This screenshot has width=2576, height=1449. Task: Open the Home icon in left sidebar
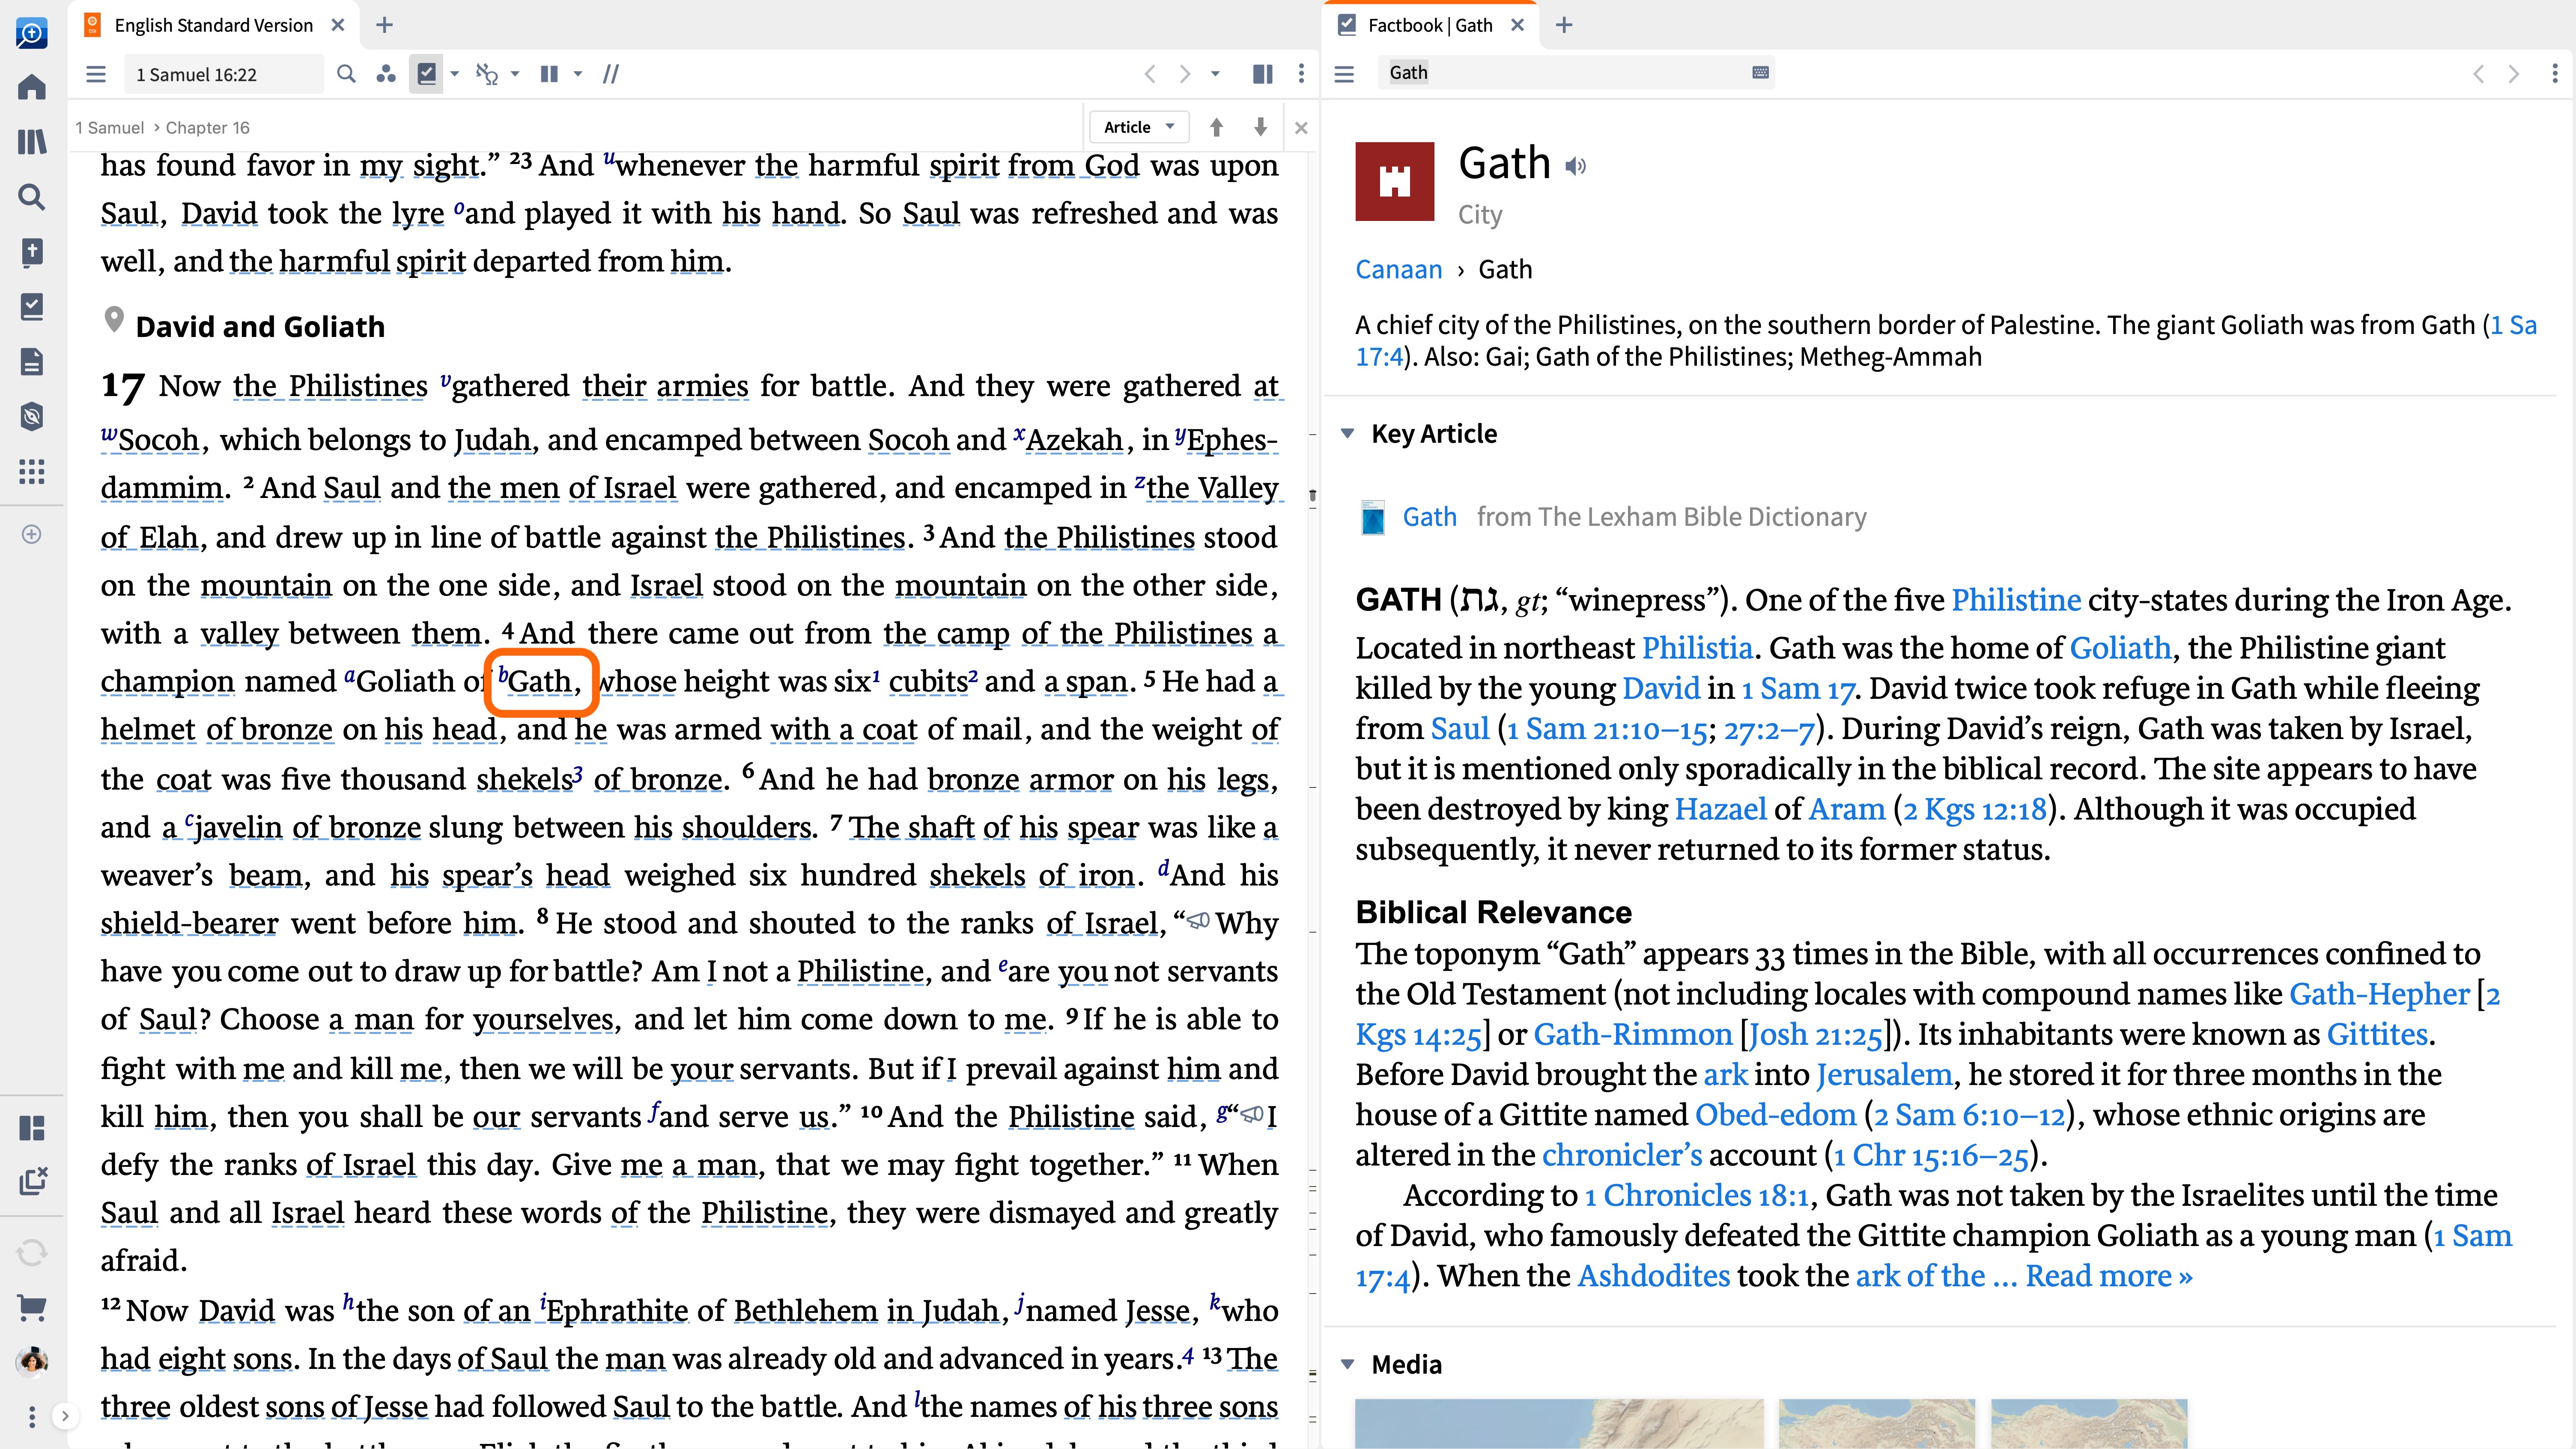(x=32, y=87)
